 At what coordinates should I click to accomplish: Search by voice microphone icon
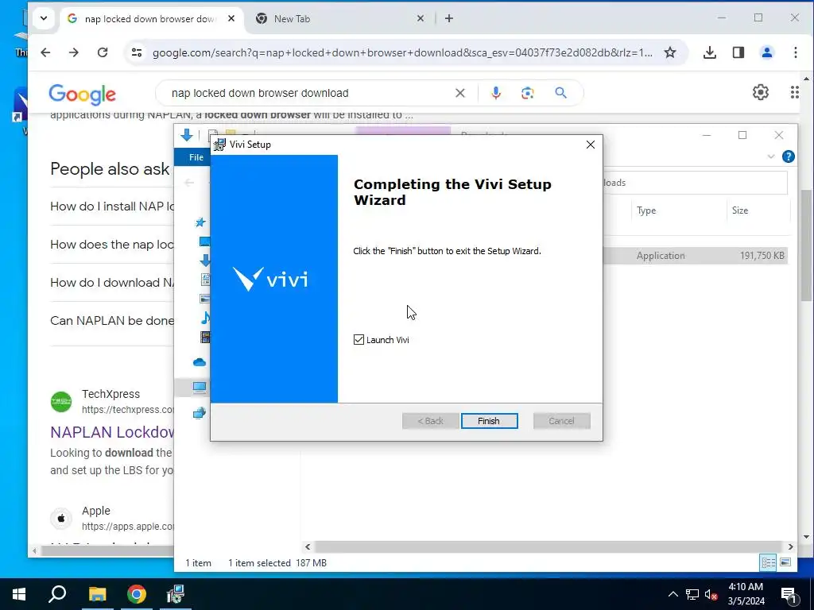click(496, 93)
